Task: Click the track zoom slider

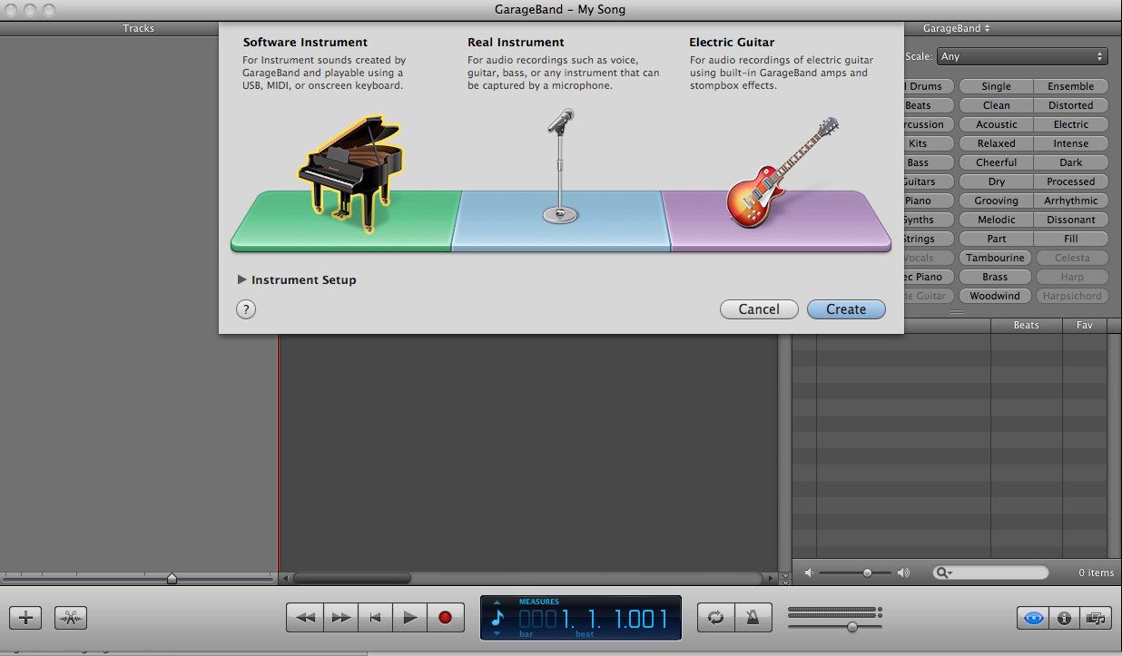Action: tap(138, 578)
